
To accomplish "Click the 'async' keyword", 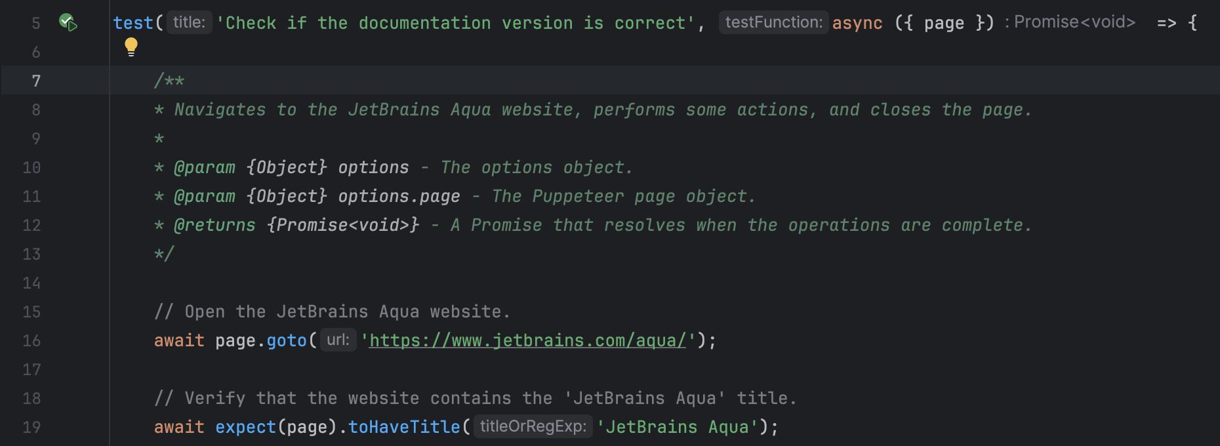I will pyautogui.click(x=857, y=23).
